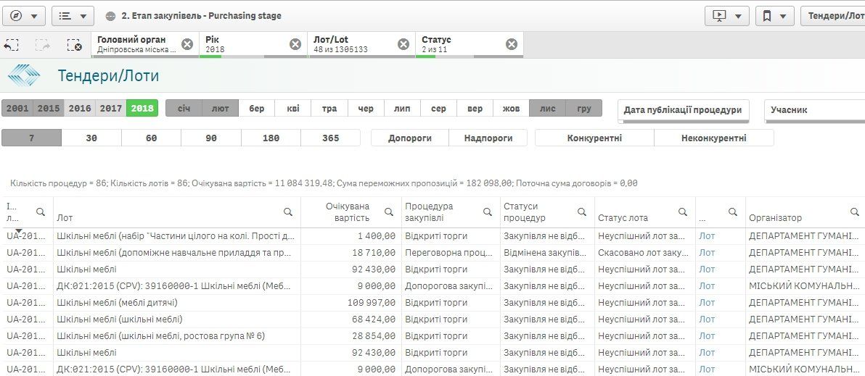Select month чер filter
This screenshot has height=376, width=865.
point(366,109)
